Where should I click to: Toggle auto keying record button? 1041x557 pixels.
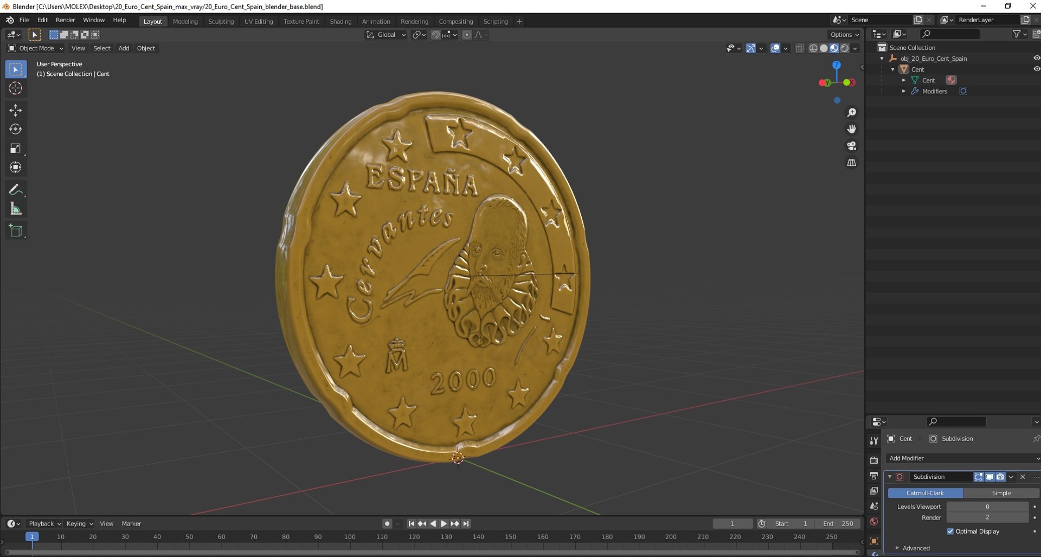(x=387, y=523)
